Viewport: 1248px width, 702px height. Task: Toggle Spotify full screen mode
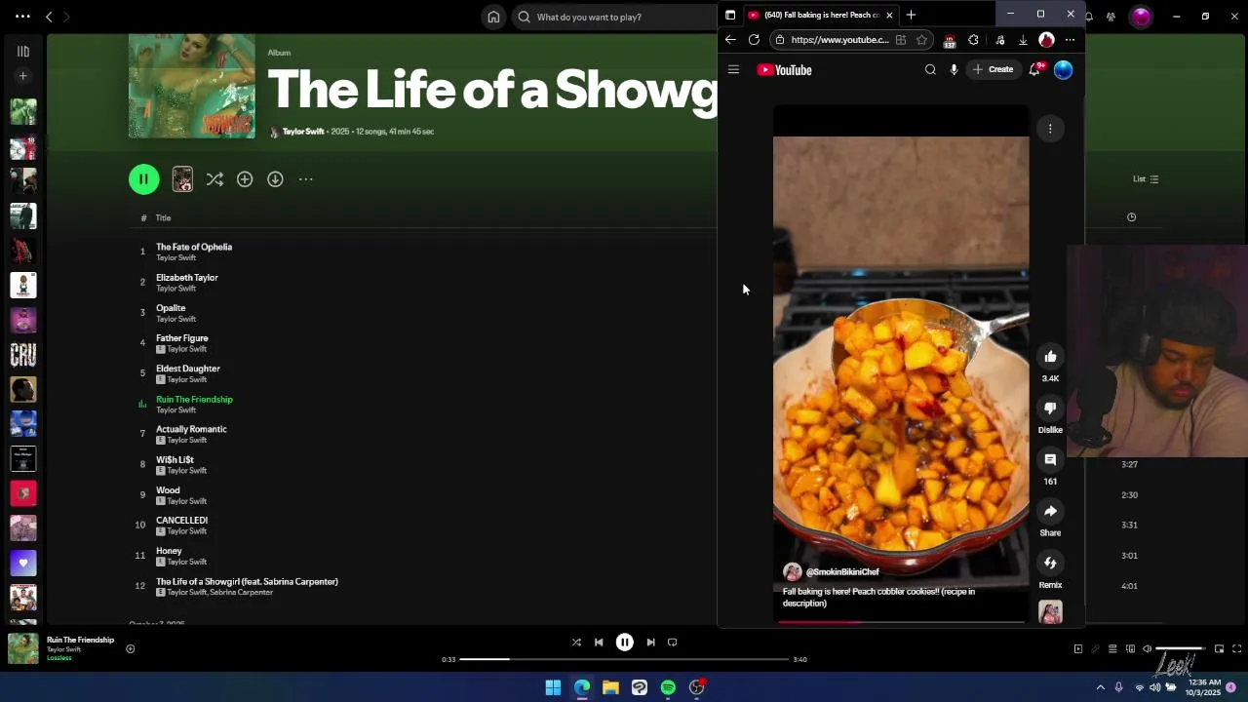[1236, 648]
